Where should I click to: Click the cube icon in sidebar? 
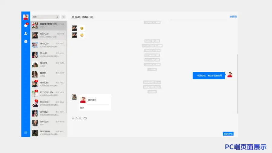(26, 41)
